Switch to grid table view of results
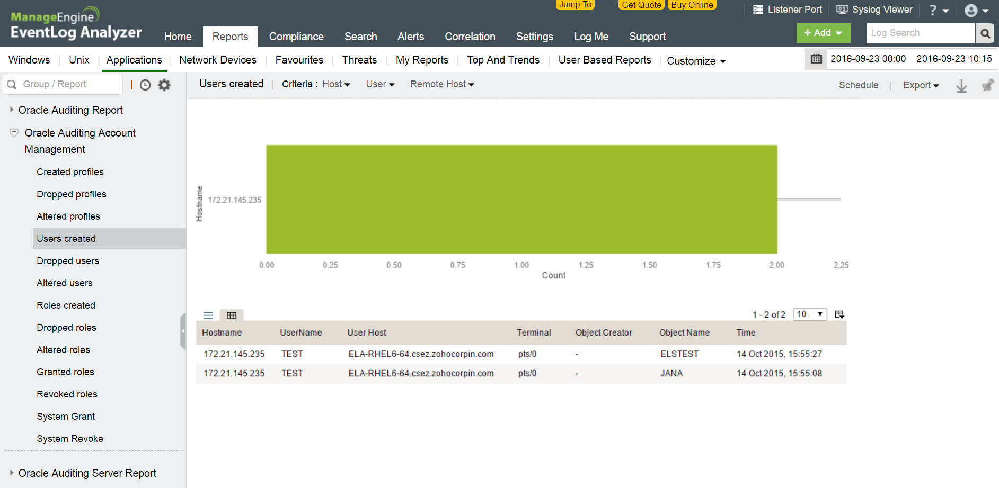The image size is (999, 488). point(232,315)
